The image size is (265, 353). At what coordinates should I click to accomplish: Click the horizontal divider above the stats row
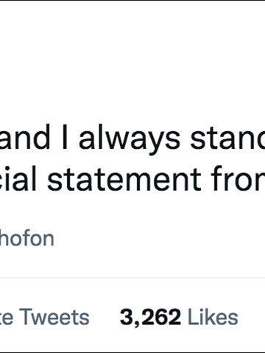coord(132,278)
